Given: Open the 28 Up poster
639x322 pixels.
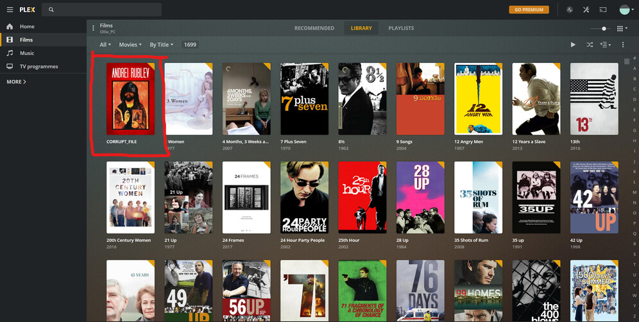Looking at the screenshot, I should [421, 198].
